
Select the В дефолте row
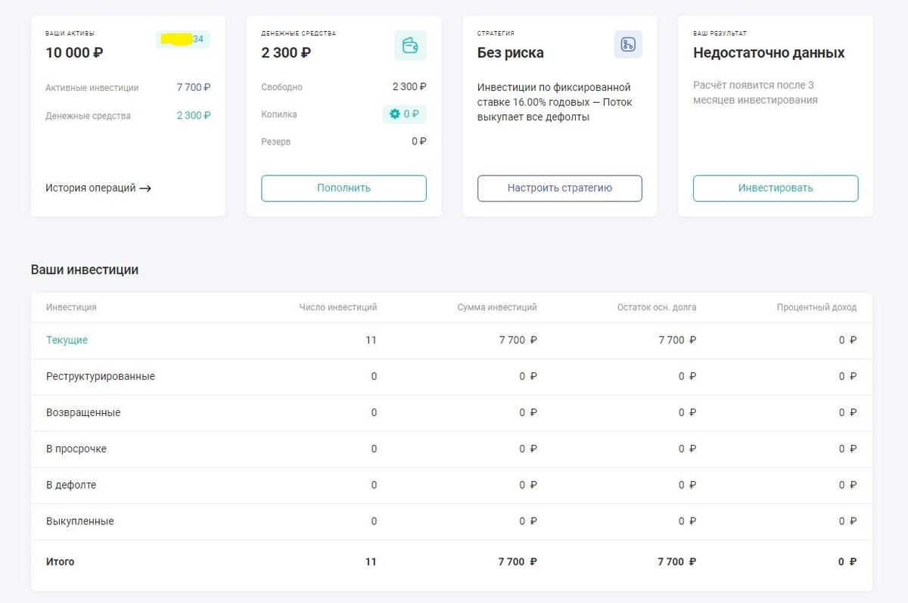click(x=452, y=486)
